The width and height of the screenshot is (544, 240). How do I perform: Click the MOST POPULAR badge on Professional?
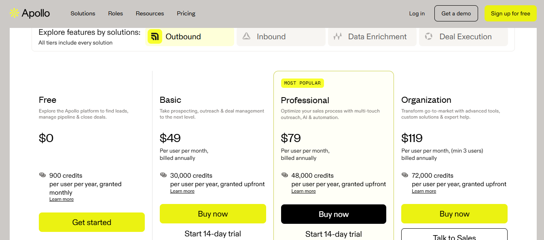[303, 83]
